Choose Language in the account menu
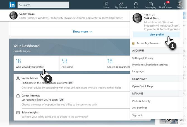Screen dimensions: 187x127 point(138,71)
